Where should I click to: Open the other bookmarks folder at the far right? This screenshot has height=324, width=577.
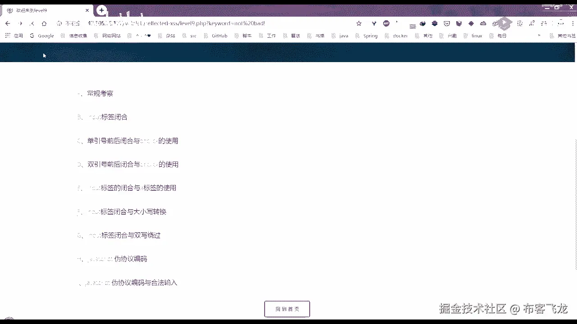pyautogui.click(x=563, y=36)
